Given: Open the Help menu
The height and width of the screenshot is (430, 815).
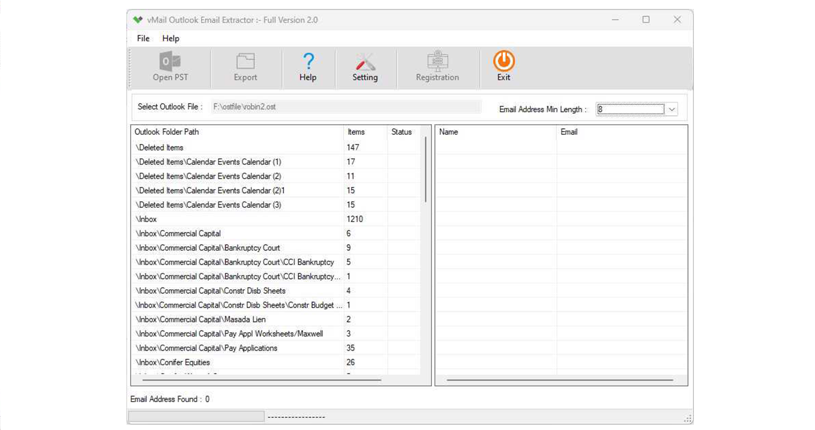Looking at the screenshot, I should point(171,38).
